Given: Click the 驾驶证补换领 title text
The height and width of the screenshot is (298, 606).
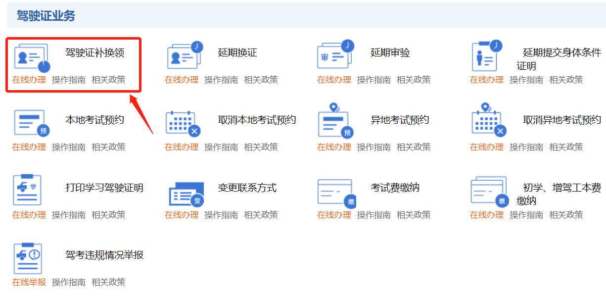Looking at the screenshot, I should coord(95,52).
